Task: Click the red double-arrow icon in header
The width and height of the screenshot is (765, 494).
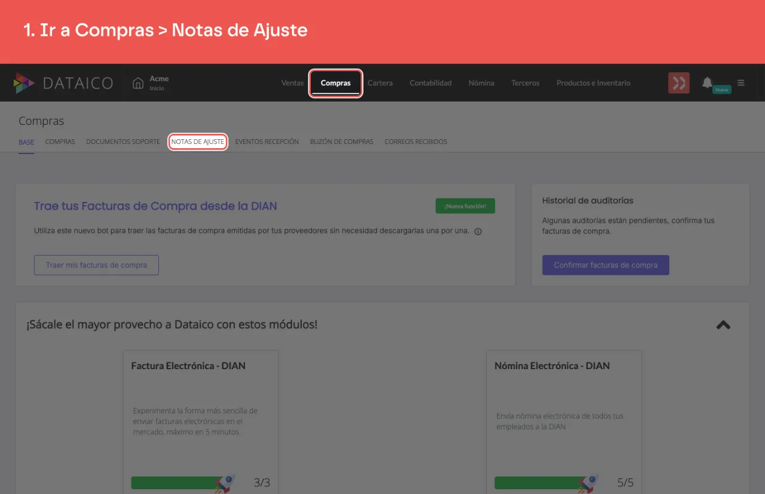Action: coord(679,83)
